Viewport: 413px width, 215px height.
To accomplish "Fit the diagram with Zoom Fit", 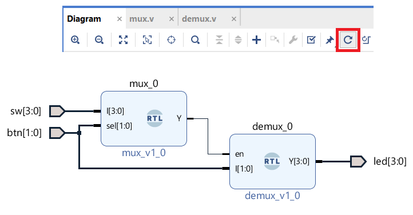I will 123,39.
